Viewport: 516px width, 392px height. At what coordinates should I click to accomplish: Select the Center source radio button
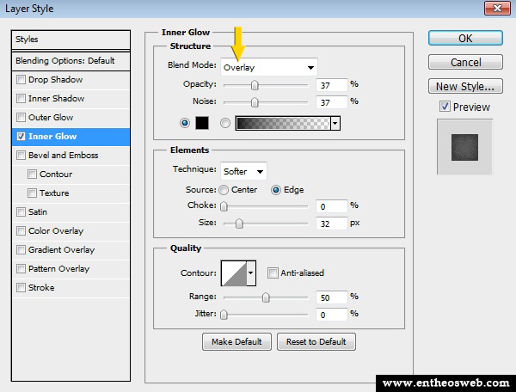coord(224,190)
